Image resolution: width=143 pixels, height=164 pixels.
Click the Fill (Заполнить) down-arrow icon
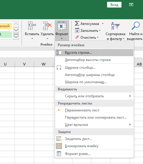pyautogui.click(x=77, y=30)
